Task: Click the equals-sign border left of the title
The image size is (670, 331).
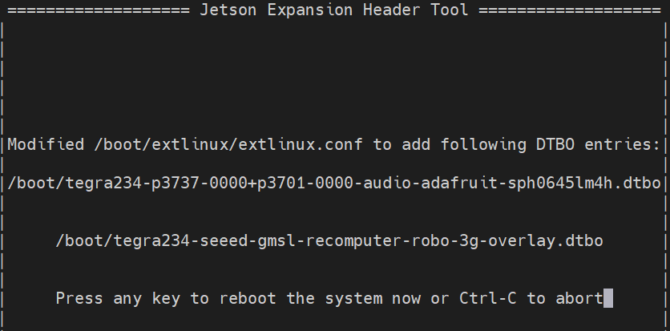Action: click(95, 10)
